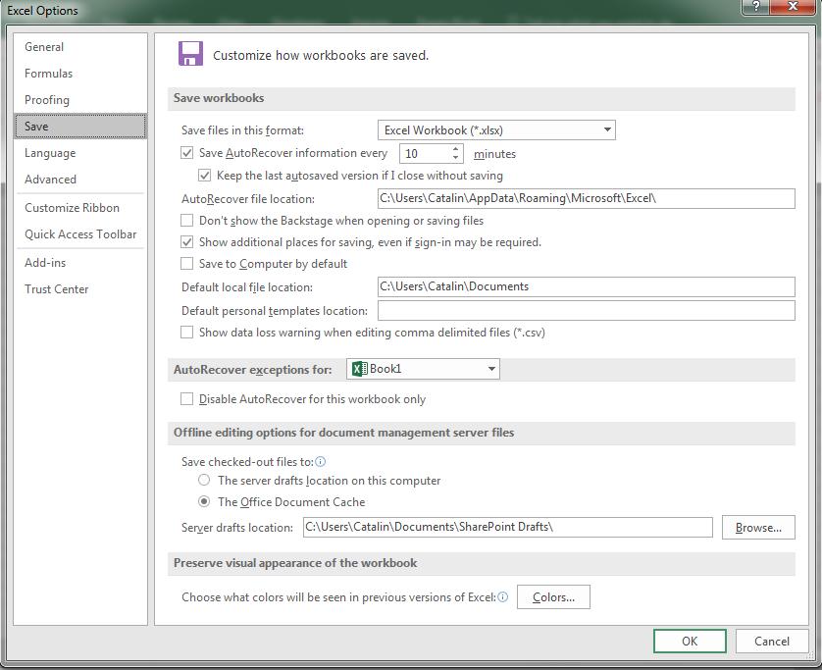This screenshot has height=670, width=822.
Task: Click info icon beside Save checked-out files to
Action: 321,461
